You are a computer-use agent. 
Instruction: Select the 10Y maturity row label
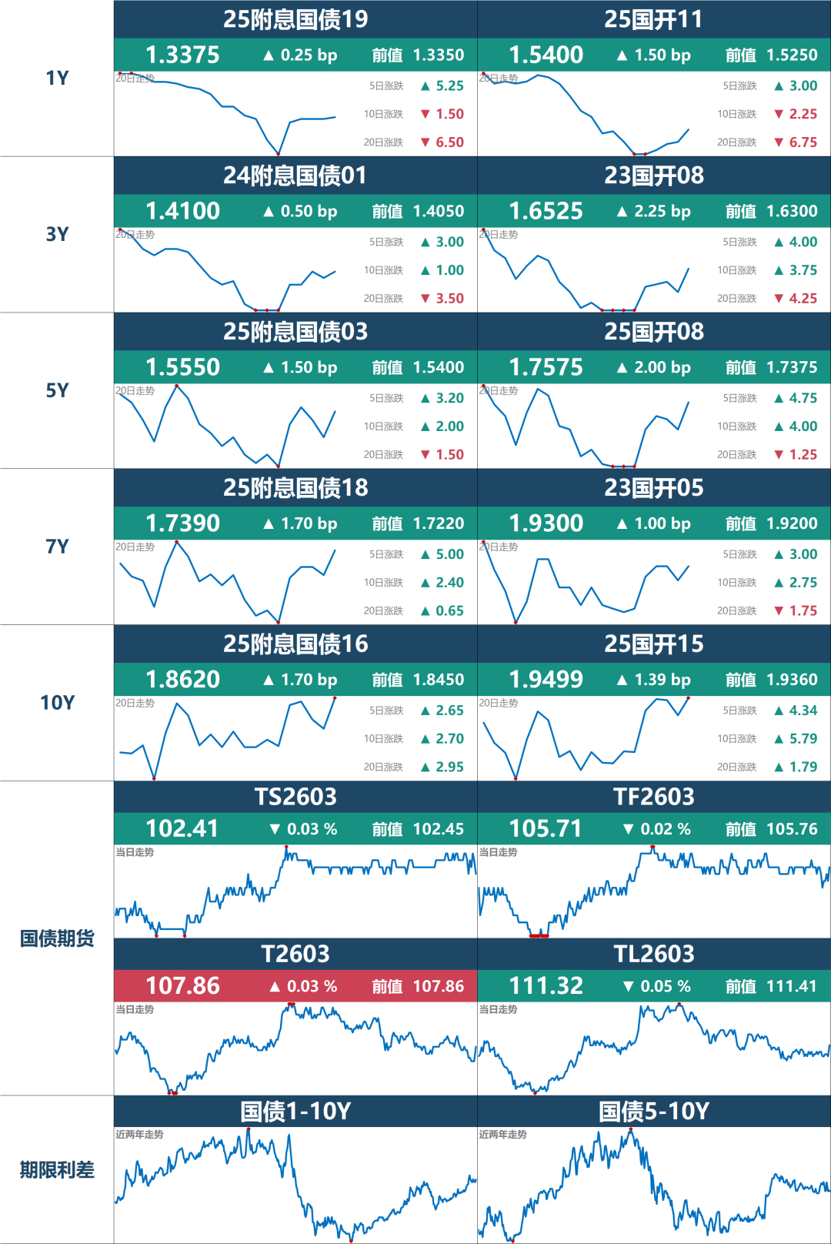pyautogui.click(x=57, y=703)
